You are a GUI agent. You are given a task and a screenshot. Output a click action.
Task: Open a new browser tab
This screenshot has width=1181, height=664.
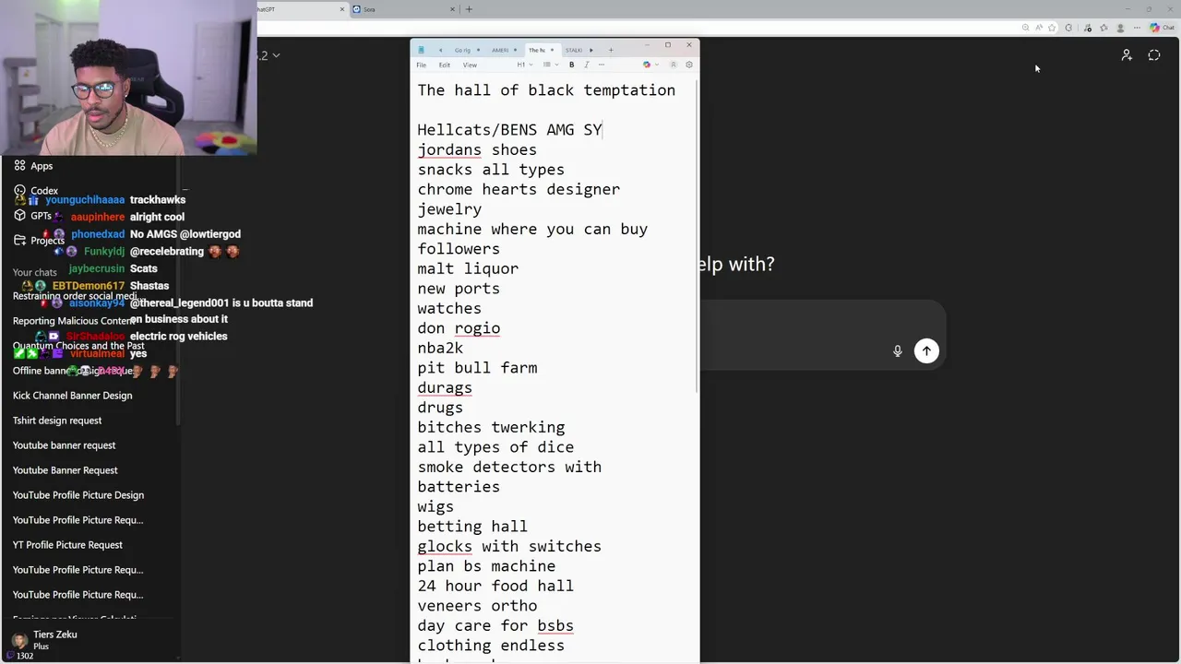click(x=469, y=9)
